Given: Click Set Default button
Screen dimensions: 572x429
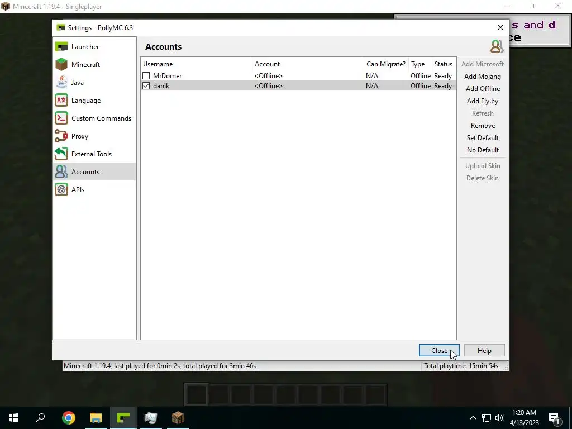Looking at the screenshot, I should click(483, 138).
